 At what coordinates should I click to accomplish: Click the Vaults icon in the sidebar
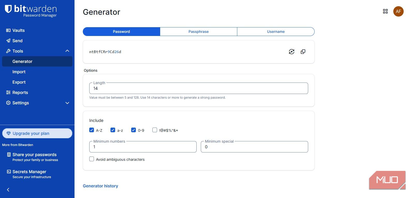pyautogui.click(x=8, y=30)
